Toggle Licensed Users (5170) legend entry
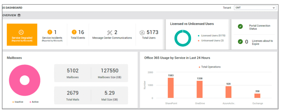 [211, 36]
